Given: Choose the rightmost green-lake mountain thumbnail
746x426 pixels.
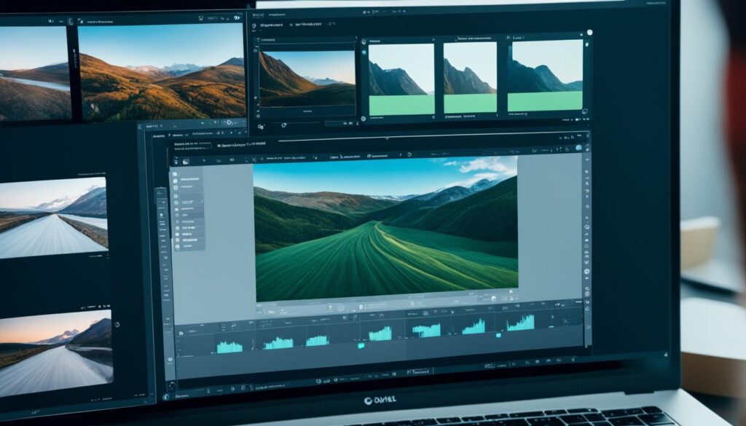Looking at the screenshot, I should (546, 76).
